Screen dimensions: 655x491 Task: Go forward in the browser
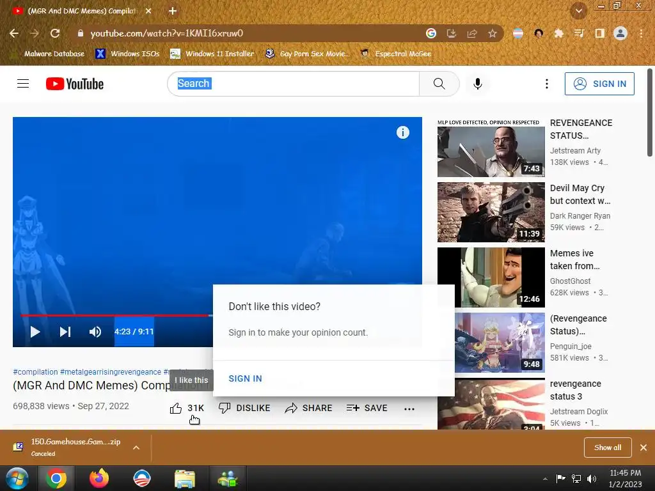35,33
